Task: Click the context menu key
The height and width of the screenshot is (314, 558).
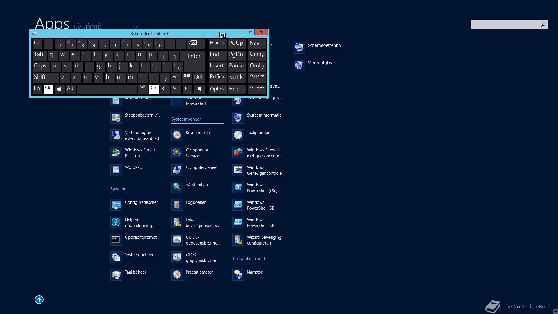Action: pyautogui.click(x=199, y=89)
